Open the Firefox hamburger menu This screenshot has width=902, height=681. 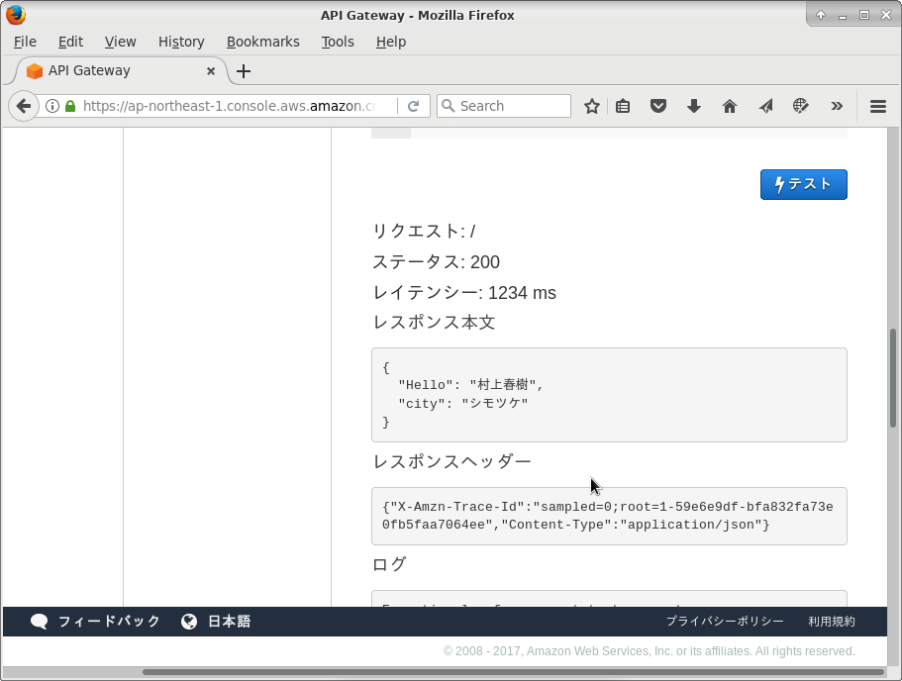[x=878, y=106]
